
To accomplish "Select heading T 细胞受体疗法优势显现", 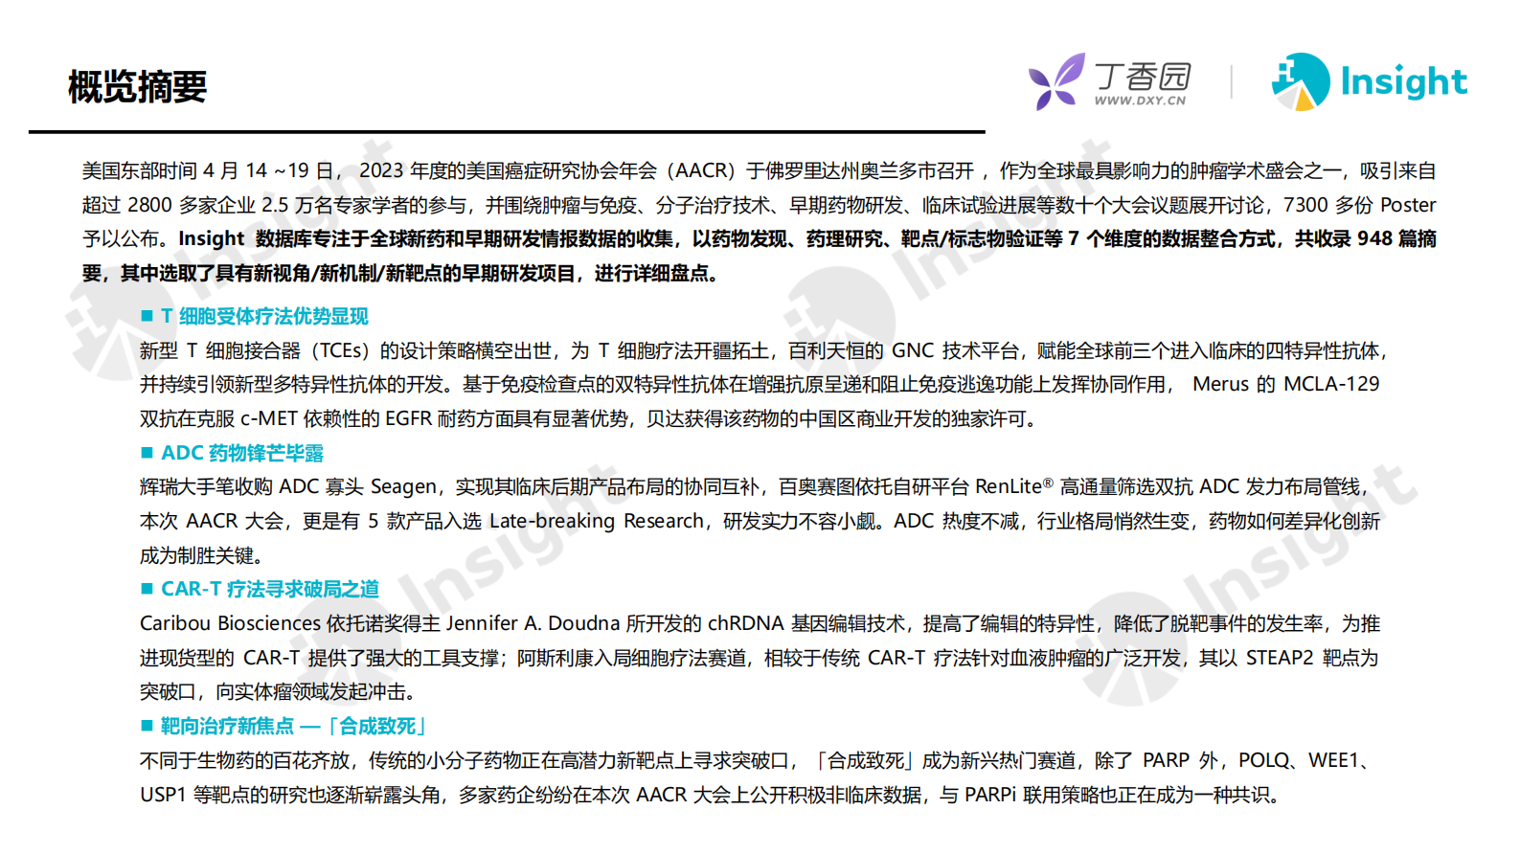I will (264, 316).
